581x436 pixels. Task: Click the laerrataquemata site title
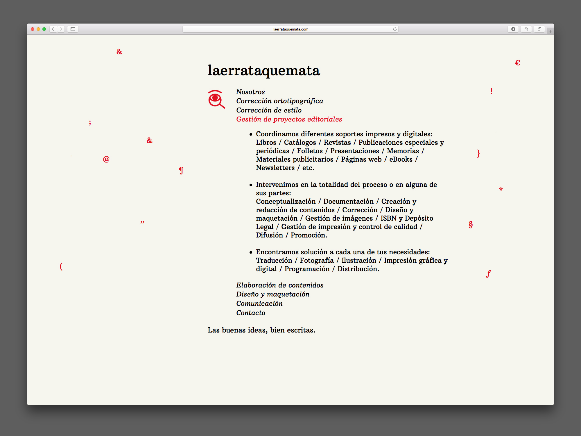(x=264, y=71)
